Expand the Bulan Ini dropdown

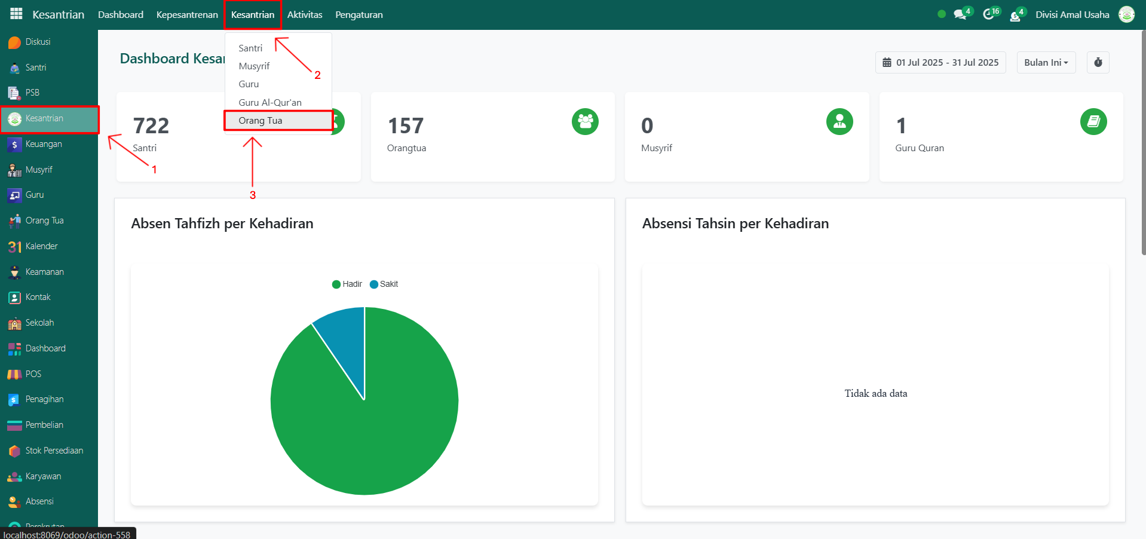tap(1046, 63)
